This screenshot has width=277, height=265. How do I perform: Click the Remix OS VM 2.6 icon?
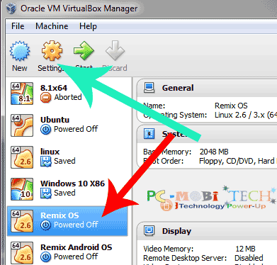(22, 221)
